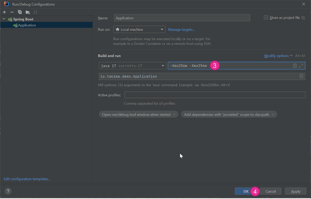Copy the selected configuration
The height and width of the screenshot is (199, 311).
[20, 12]
